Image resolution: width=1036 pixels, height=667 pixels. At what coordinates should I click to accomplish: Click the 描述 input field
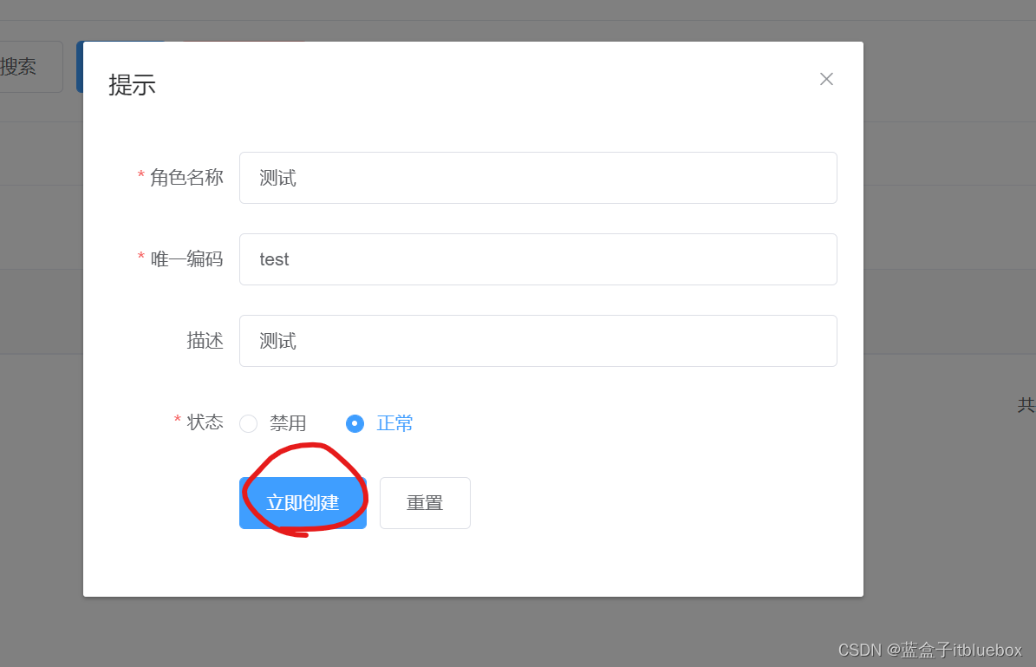tap(538, 341)
